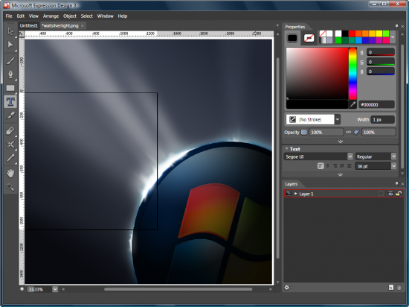Set text alignment to right
The height and width of the screenshot is (307, 409).
tap(335, 166)
